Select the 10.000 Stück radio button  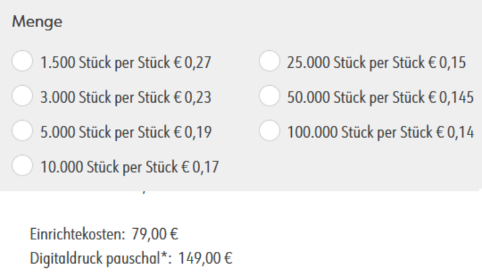22,166
